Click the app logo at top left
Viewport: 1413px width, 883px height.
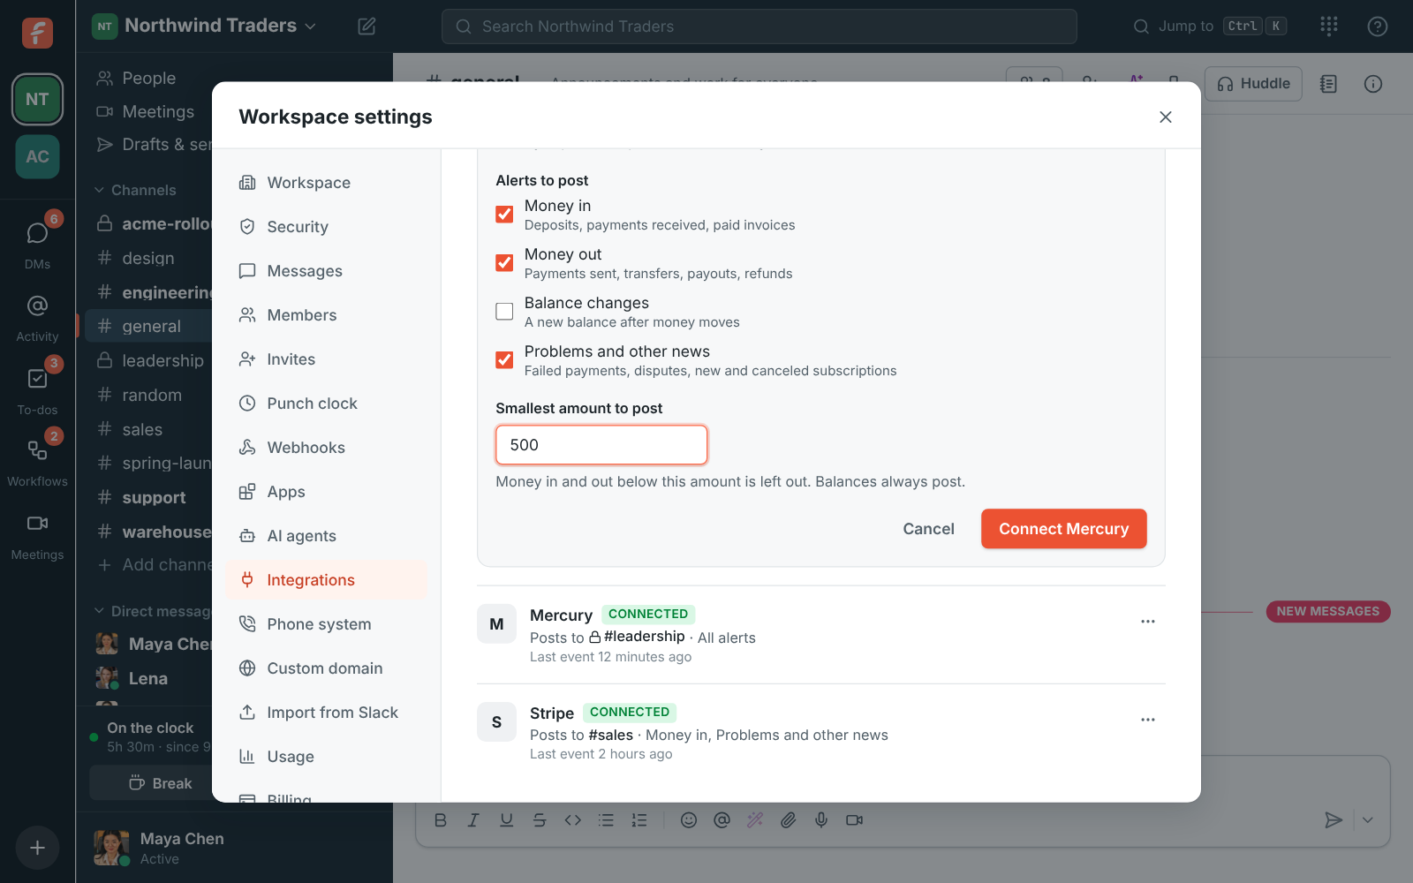coord(37,33)
